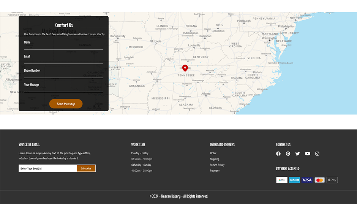Open the Pinterest social icon

(288, 154)
